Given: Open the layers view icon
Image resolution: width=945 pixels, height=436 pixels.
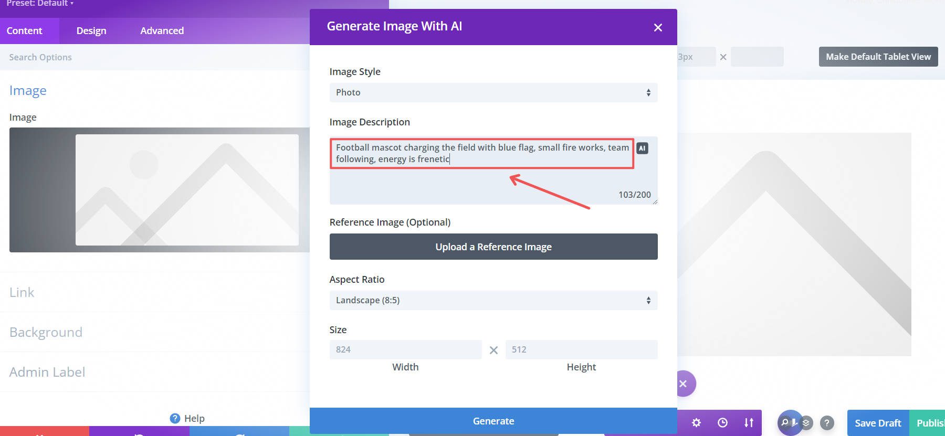Looking at the screenshot, I should (806, 423).
